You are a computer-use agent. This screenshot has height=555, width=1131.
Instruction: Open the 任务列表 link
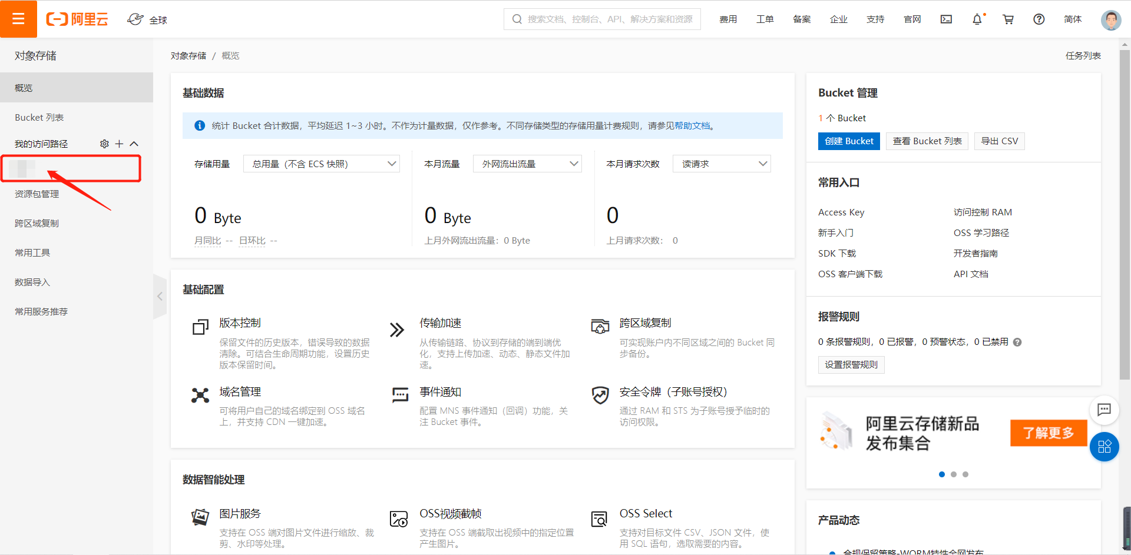tap(1083, 56)
